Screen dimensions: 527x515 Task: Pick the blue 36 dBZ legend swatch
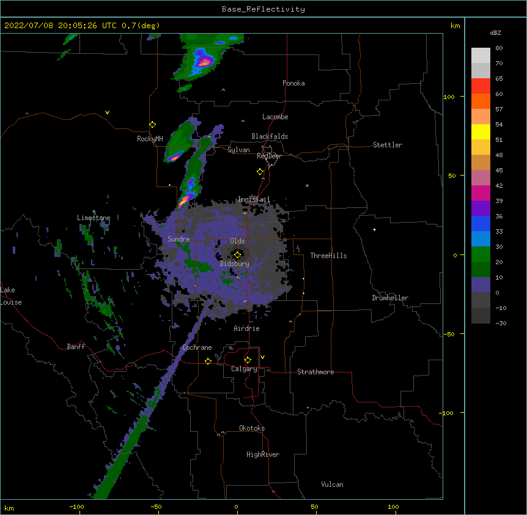pos(481,223)
